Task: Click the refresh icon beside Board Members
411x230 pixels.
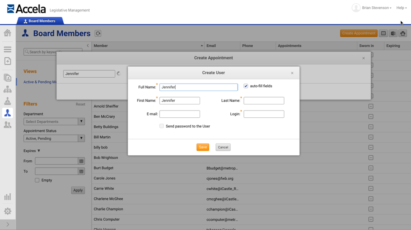Action: (x=98, y=33)
